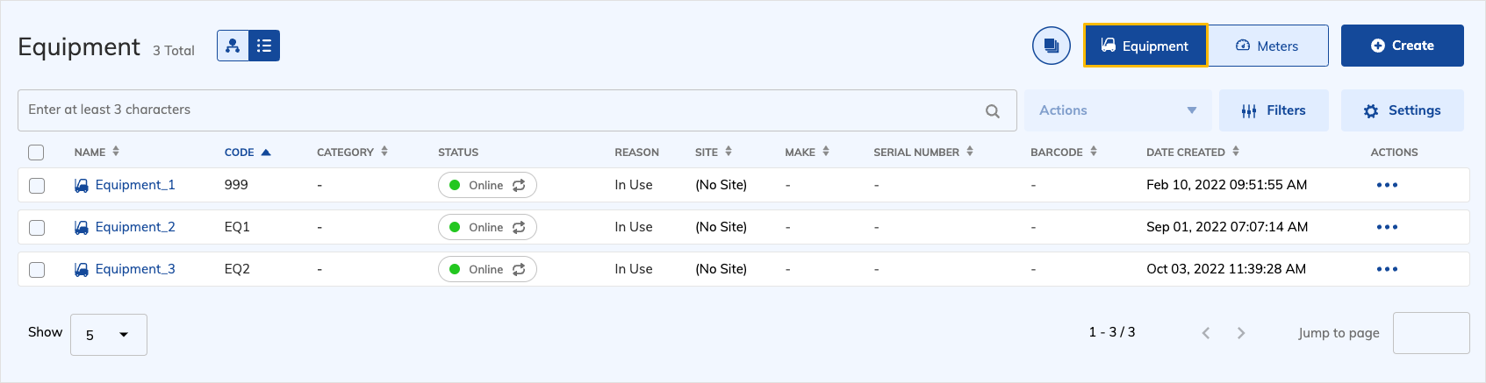Switch to list view icon
The width and height of the screenshot is (1486, 383).
pos(264,46)
